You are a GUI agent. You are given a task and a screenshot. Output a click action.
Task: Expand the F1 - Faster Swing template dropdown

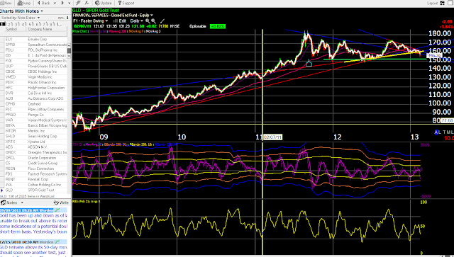91,21
